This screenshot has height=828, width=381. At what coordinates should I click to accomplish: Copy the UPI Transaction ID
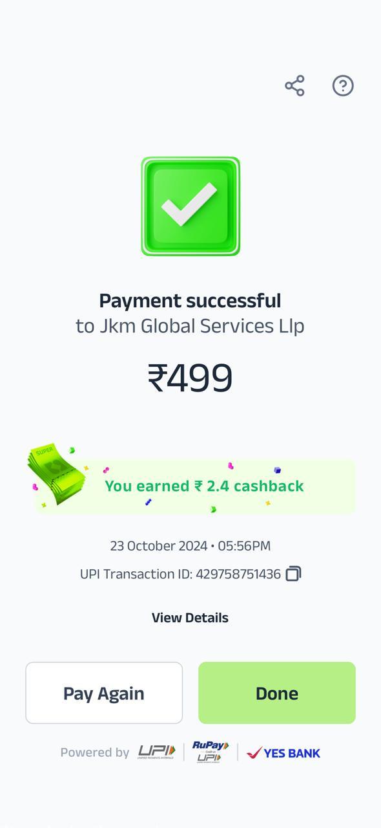293,574
